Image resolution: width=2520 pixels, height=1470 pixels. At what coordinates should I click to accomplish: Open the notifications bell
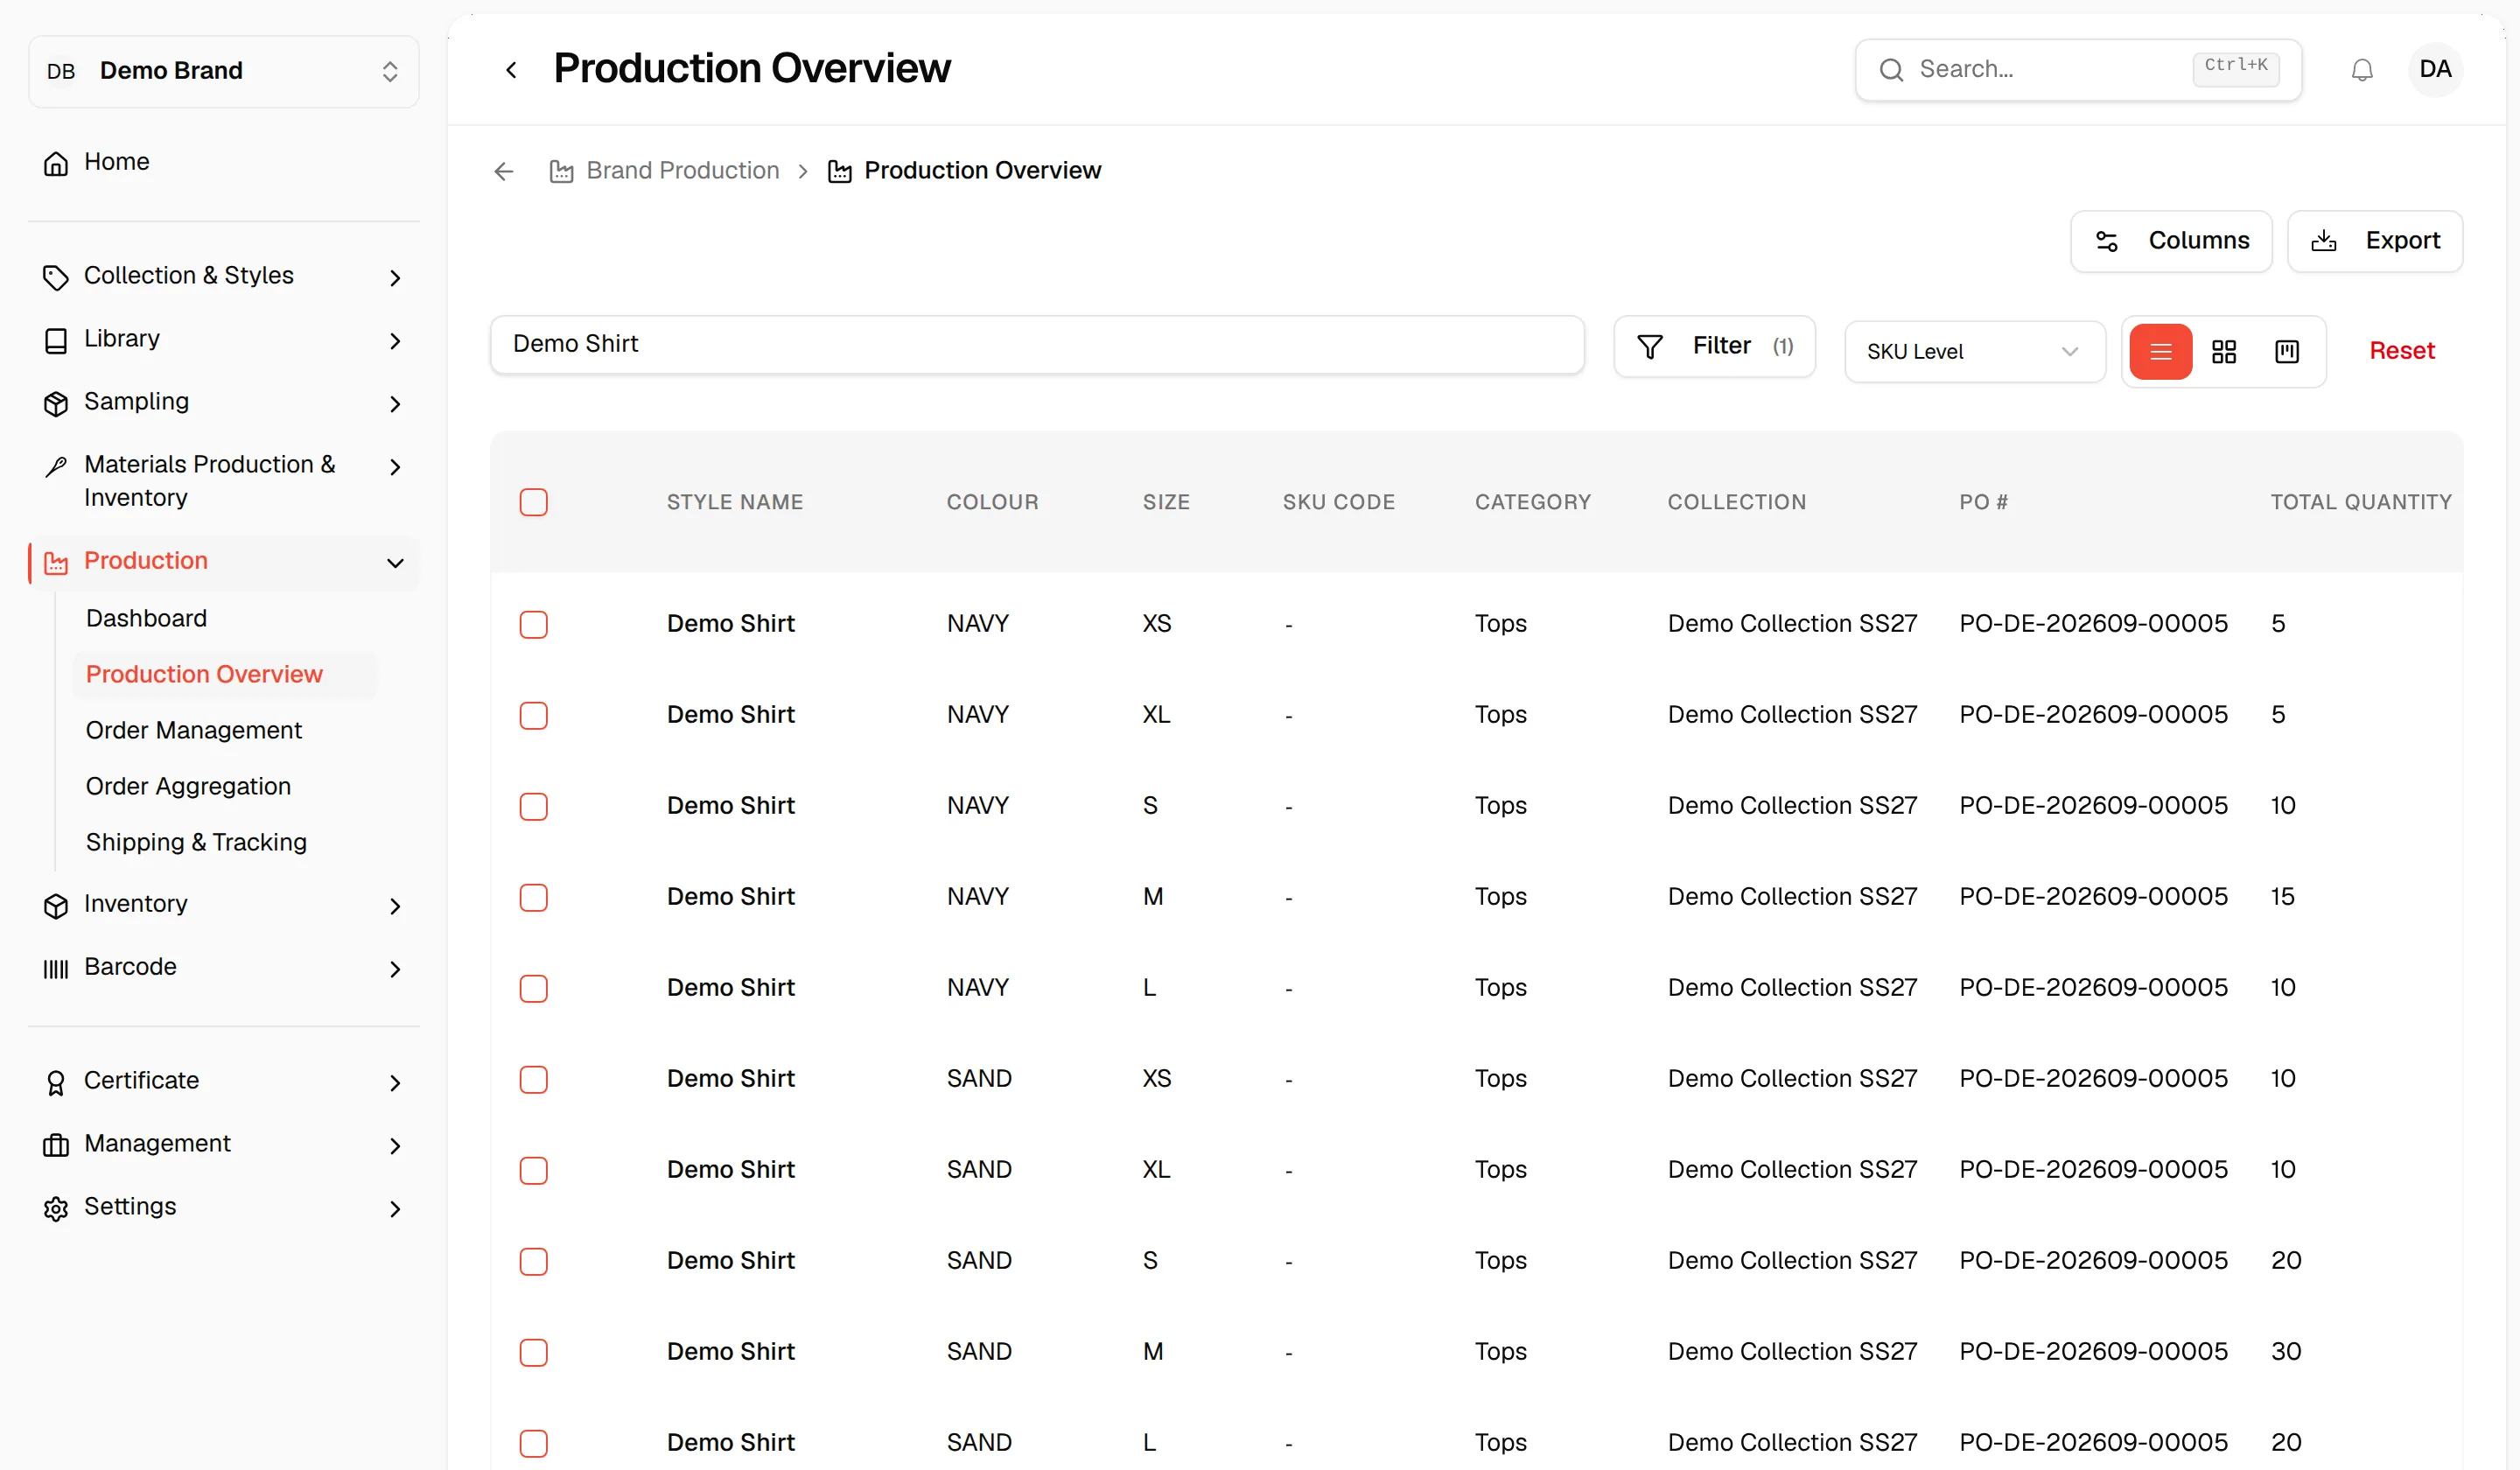[2361, 70]
